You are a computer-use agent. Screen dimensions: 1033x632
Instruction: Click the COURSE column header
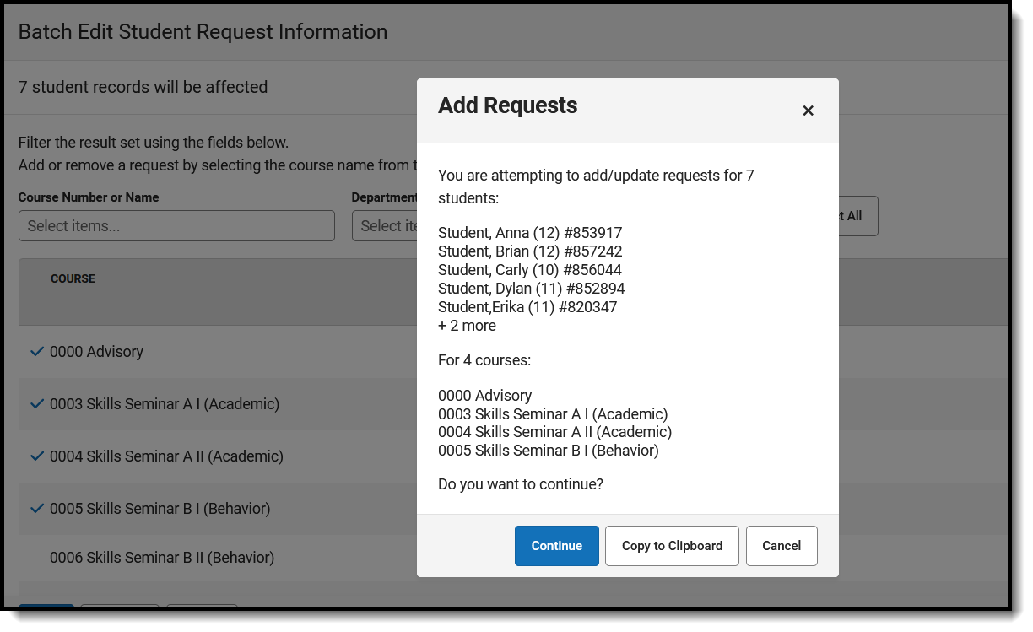73,278
